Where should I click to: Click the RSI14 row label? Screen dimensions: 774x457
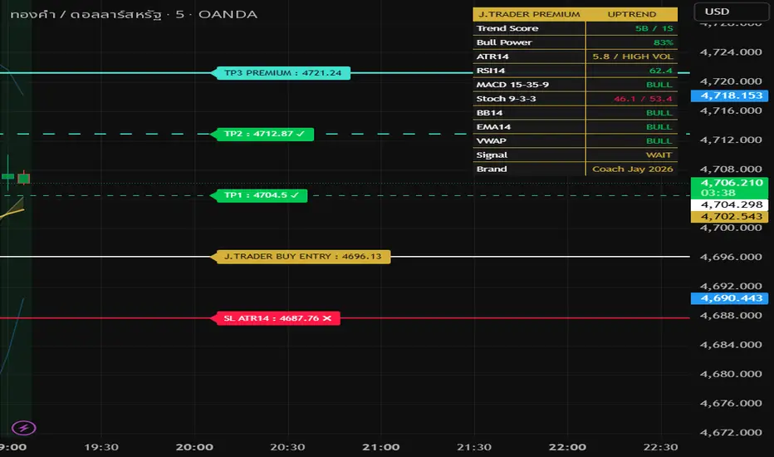pos(491,71)
